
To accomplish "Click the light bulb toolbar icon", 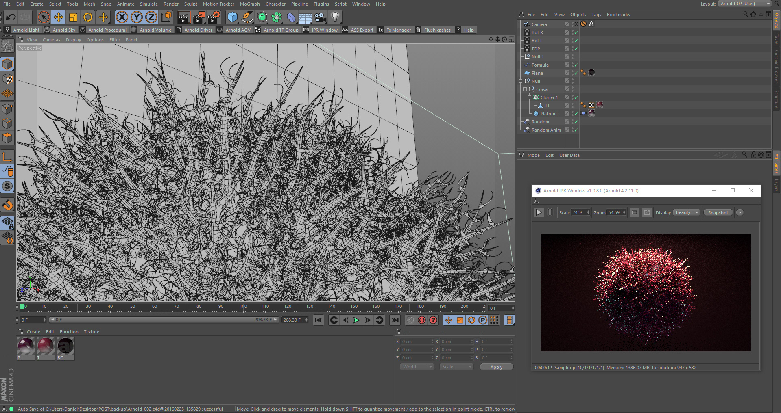I will coord(335,17).
